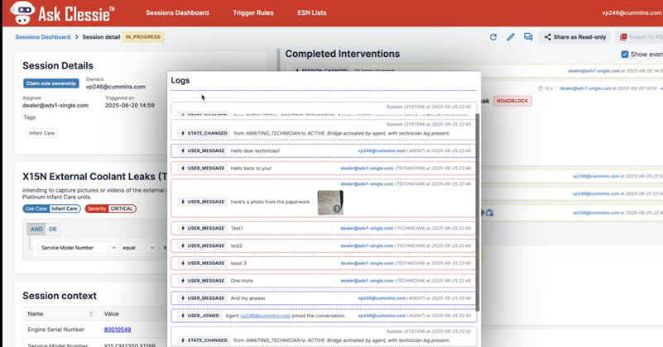Viewport: 663px width, 347px height.
Task: Click the 'One more' message text
Action: coord(242,281)
